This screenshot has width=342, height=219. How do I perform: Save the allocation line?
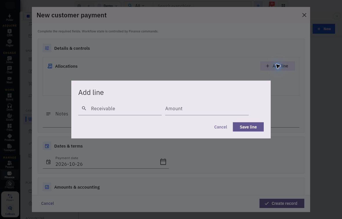[x=248, y=127]
